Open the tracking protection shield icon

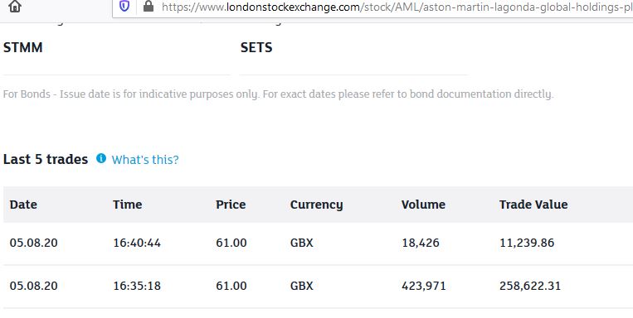[124, 7]
